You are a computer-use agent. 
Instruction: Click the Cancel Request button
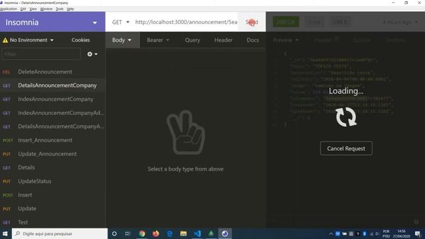[x=346, y=149]
